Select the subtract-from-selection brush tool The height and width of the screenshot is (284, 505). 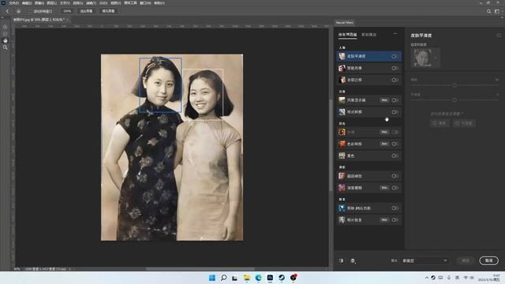[x=6, y=34]
